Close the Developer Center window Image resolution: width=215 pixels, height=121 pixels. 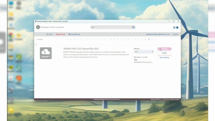point(178,21)
